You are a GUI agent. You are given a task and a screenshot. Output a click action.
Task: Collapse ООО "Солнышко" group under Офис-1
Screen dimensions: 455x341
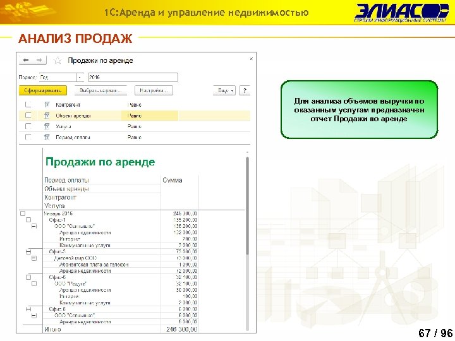coord(34,226)
